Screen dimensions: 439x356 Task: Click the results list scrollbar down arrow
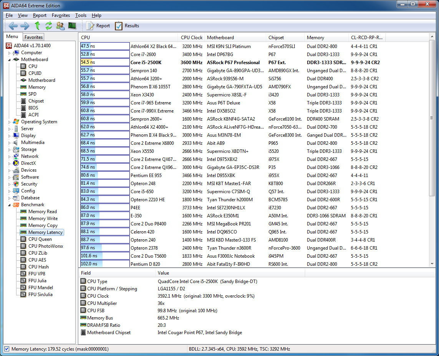432,264
